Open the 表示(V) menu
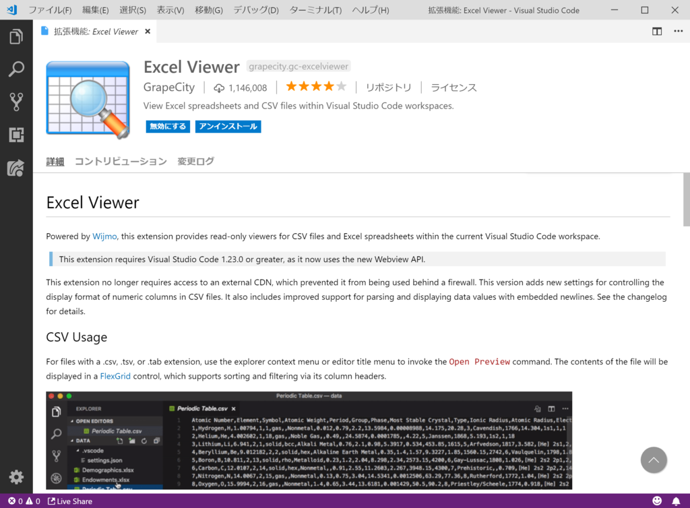The image size is (690, 508). [x=170, y=9]
